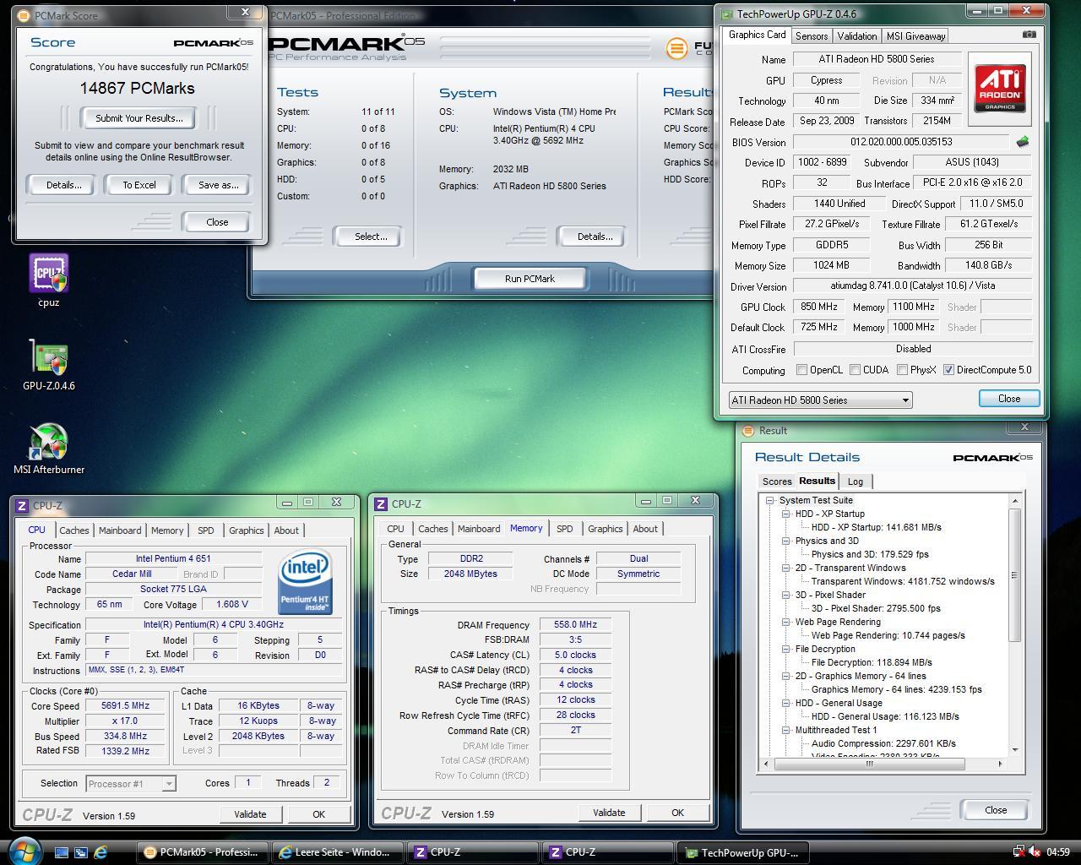Click Close button in Result window
The image size is (1081, 865).
[x=995, y=810]
